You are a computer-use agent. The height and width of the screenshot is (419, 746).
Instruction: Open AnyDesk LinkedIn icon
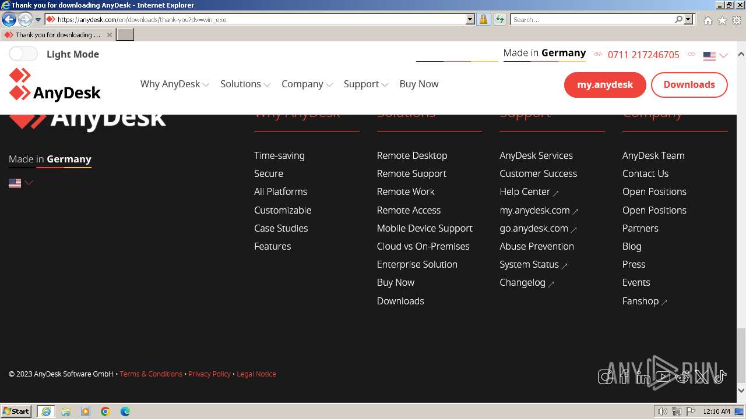pos(643,377)
